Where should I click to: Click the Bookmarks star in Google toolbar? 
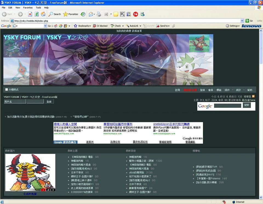(76, 26)
